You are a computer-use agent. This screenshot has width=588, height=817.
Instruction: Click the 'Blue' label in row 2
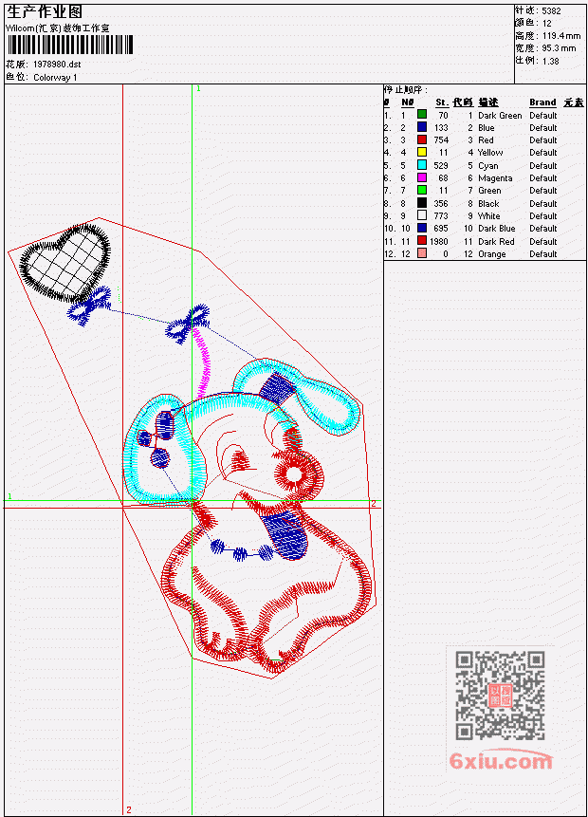[486, 128]
